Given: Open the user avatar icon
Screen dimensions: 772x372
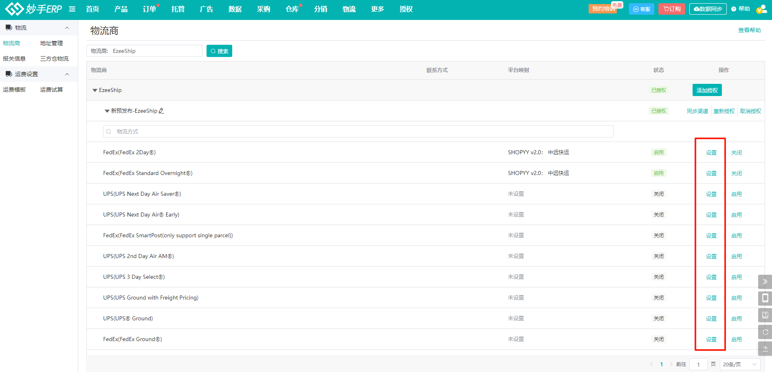Looking at the screenshot, I should (761, 9).
